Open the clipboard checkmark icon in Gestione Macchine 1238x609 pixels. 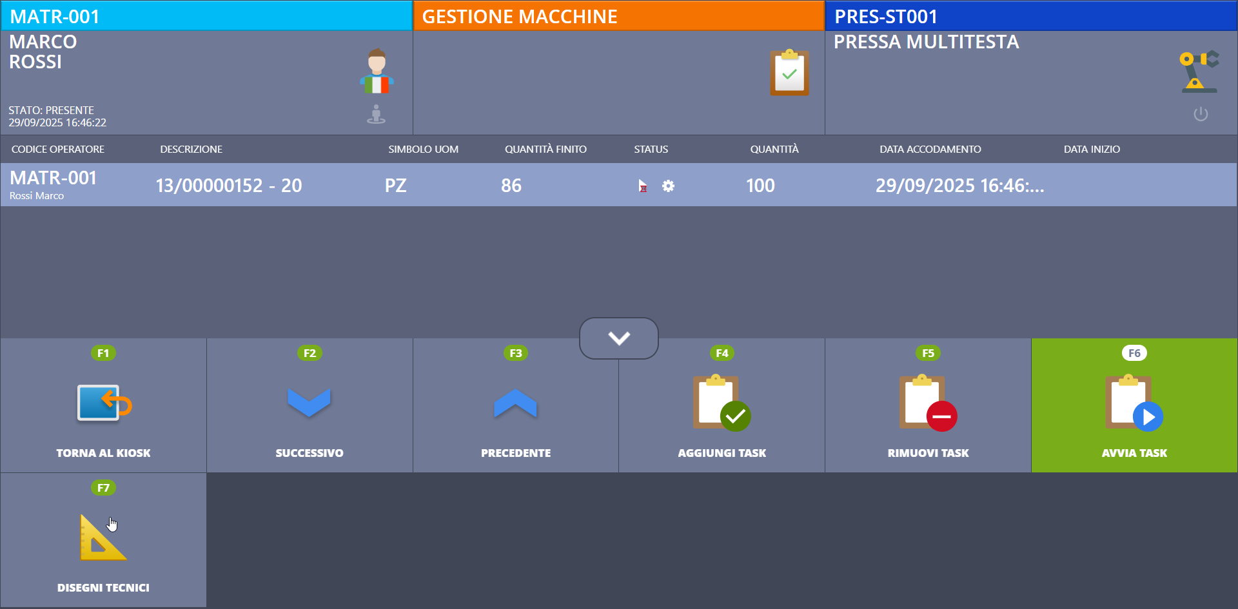click(x=789, y=73)
